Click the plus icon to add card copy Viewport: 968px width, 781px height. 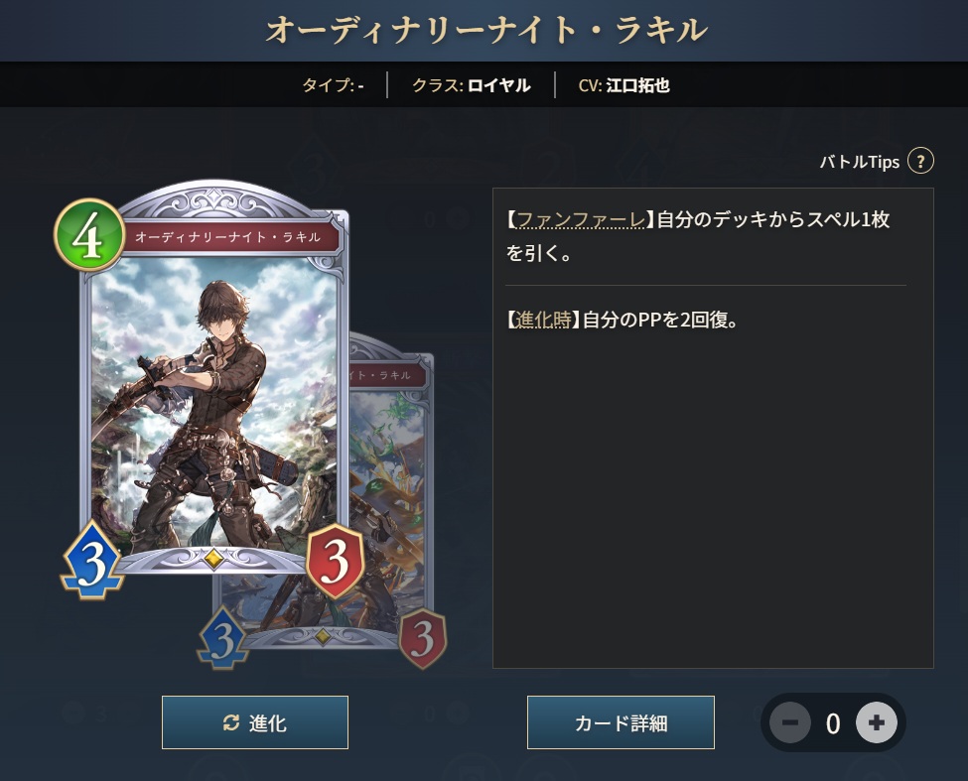[876, 722]
